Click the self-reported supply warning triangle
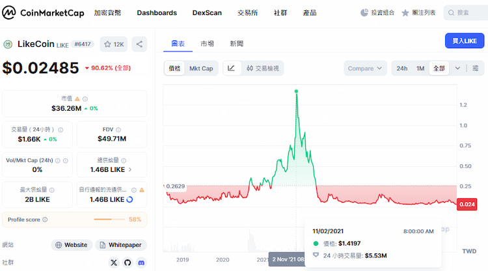 (142, 190)
